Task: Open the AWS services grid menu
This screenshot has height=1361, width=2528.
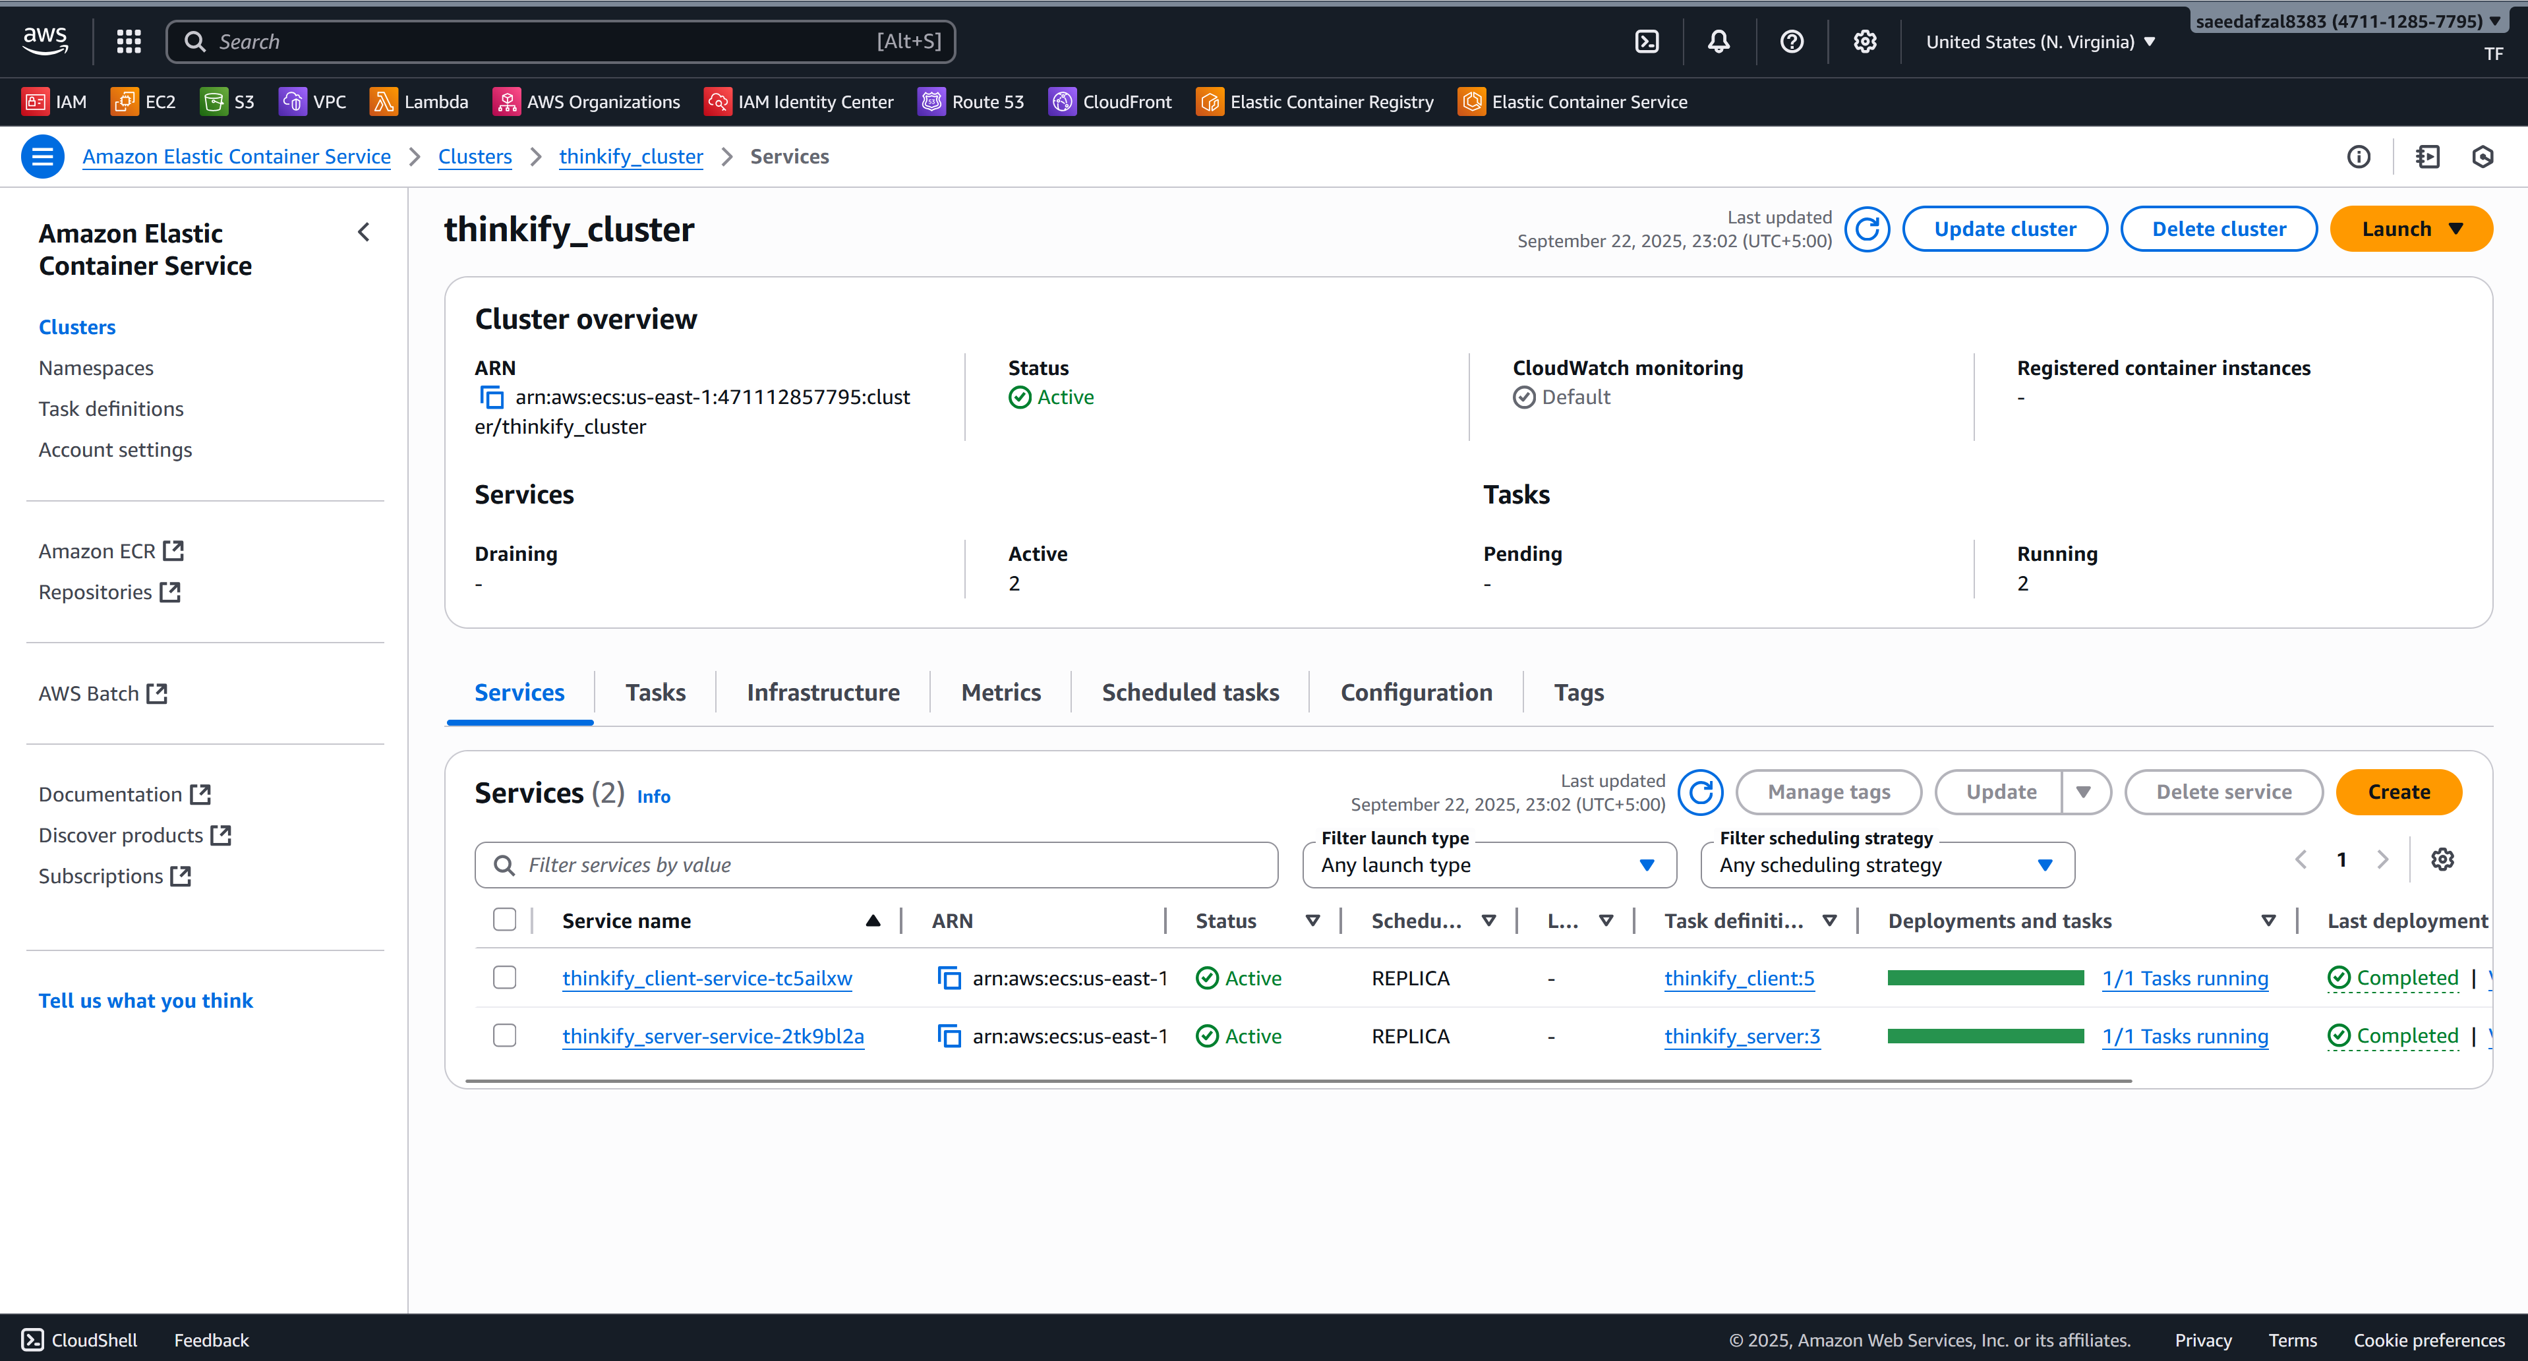Action: pyautogui.click(x=129, y=42)
